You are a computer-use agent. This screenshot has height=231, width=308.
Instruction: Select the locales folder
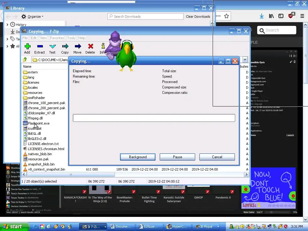point(30,88)
